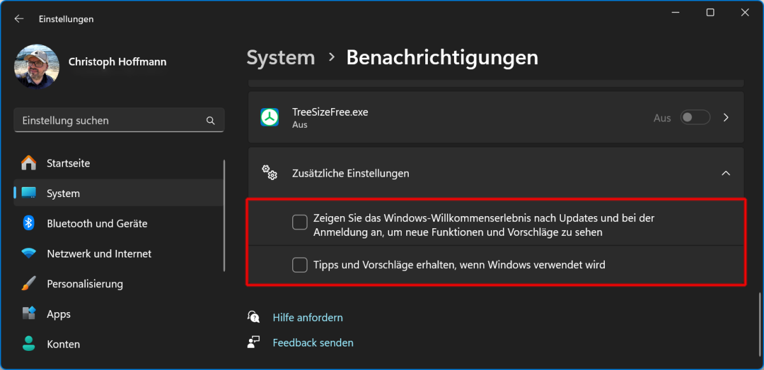Select Apps in the sidebar
The width and height of the screenshot is (764, 370).
(59, 314)
